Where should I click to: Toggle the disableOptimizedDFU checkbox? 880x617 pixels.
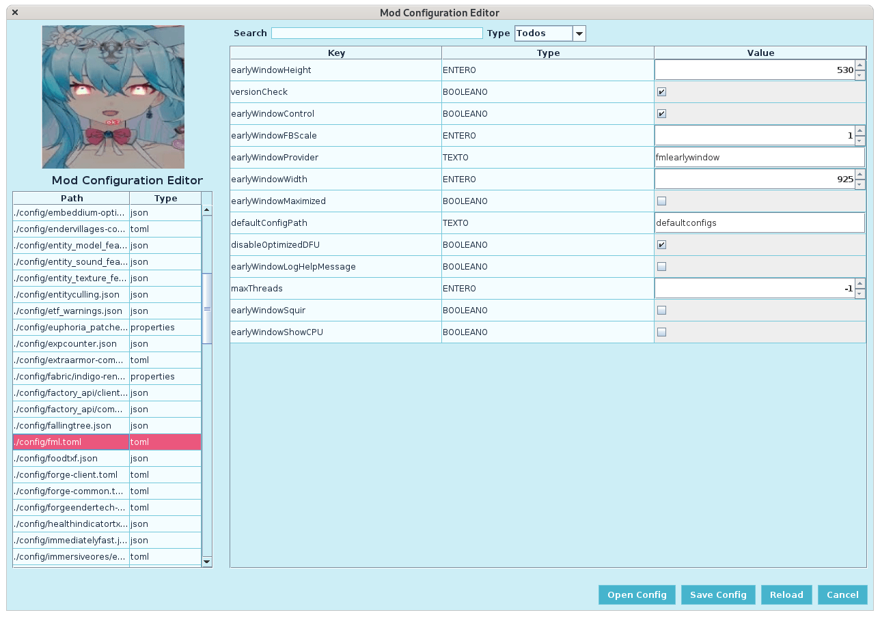(661, 245)
